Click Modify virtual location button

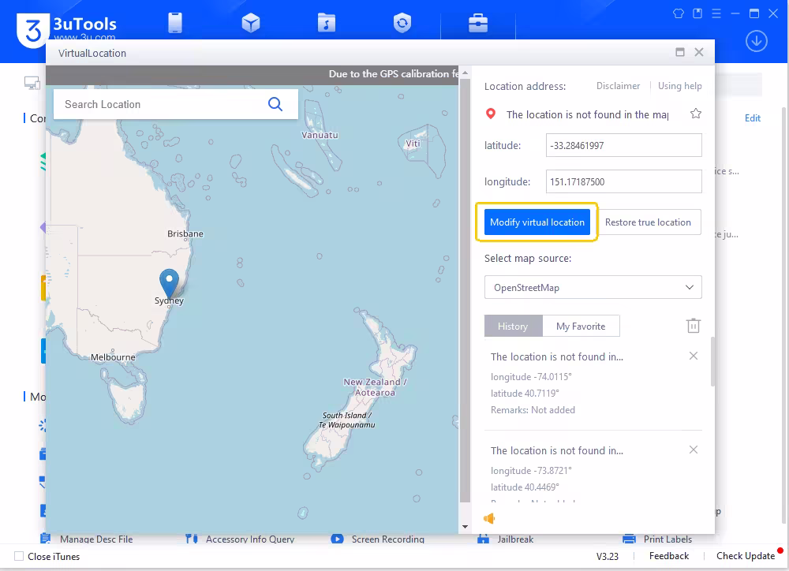point(537,222)
